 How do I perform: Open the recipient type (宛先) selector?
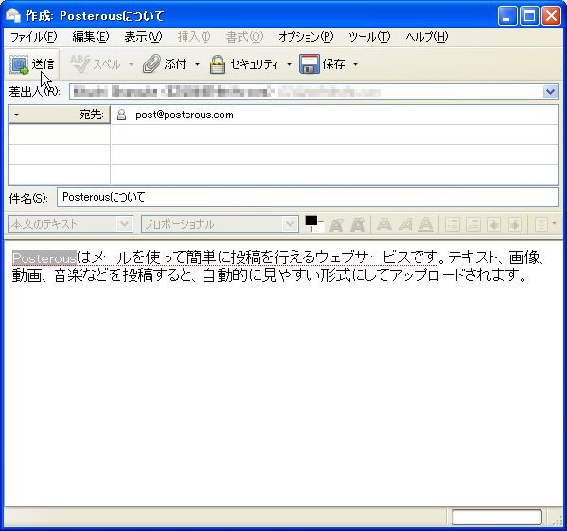59,115
